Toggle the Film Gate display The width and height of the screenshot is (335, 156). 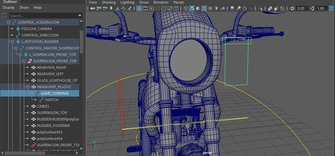(x=145, y=8)
